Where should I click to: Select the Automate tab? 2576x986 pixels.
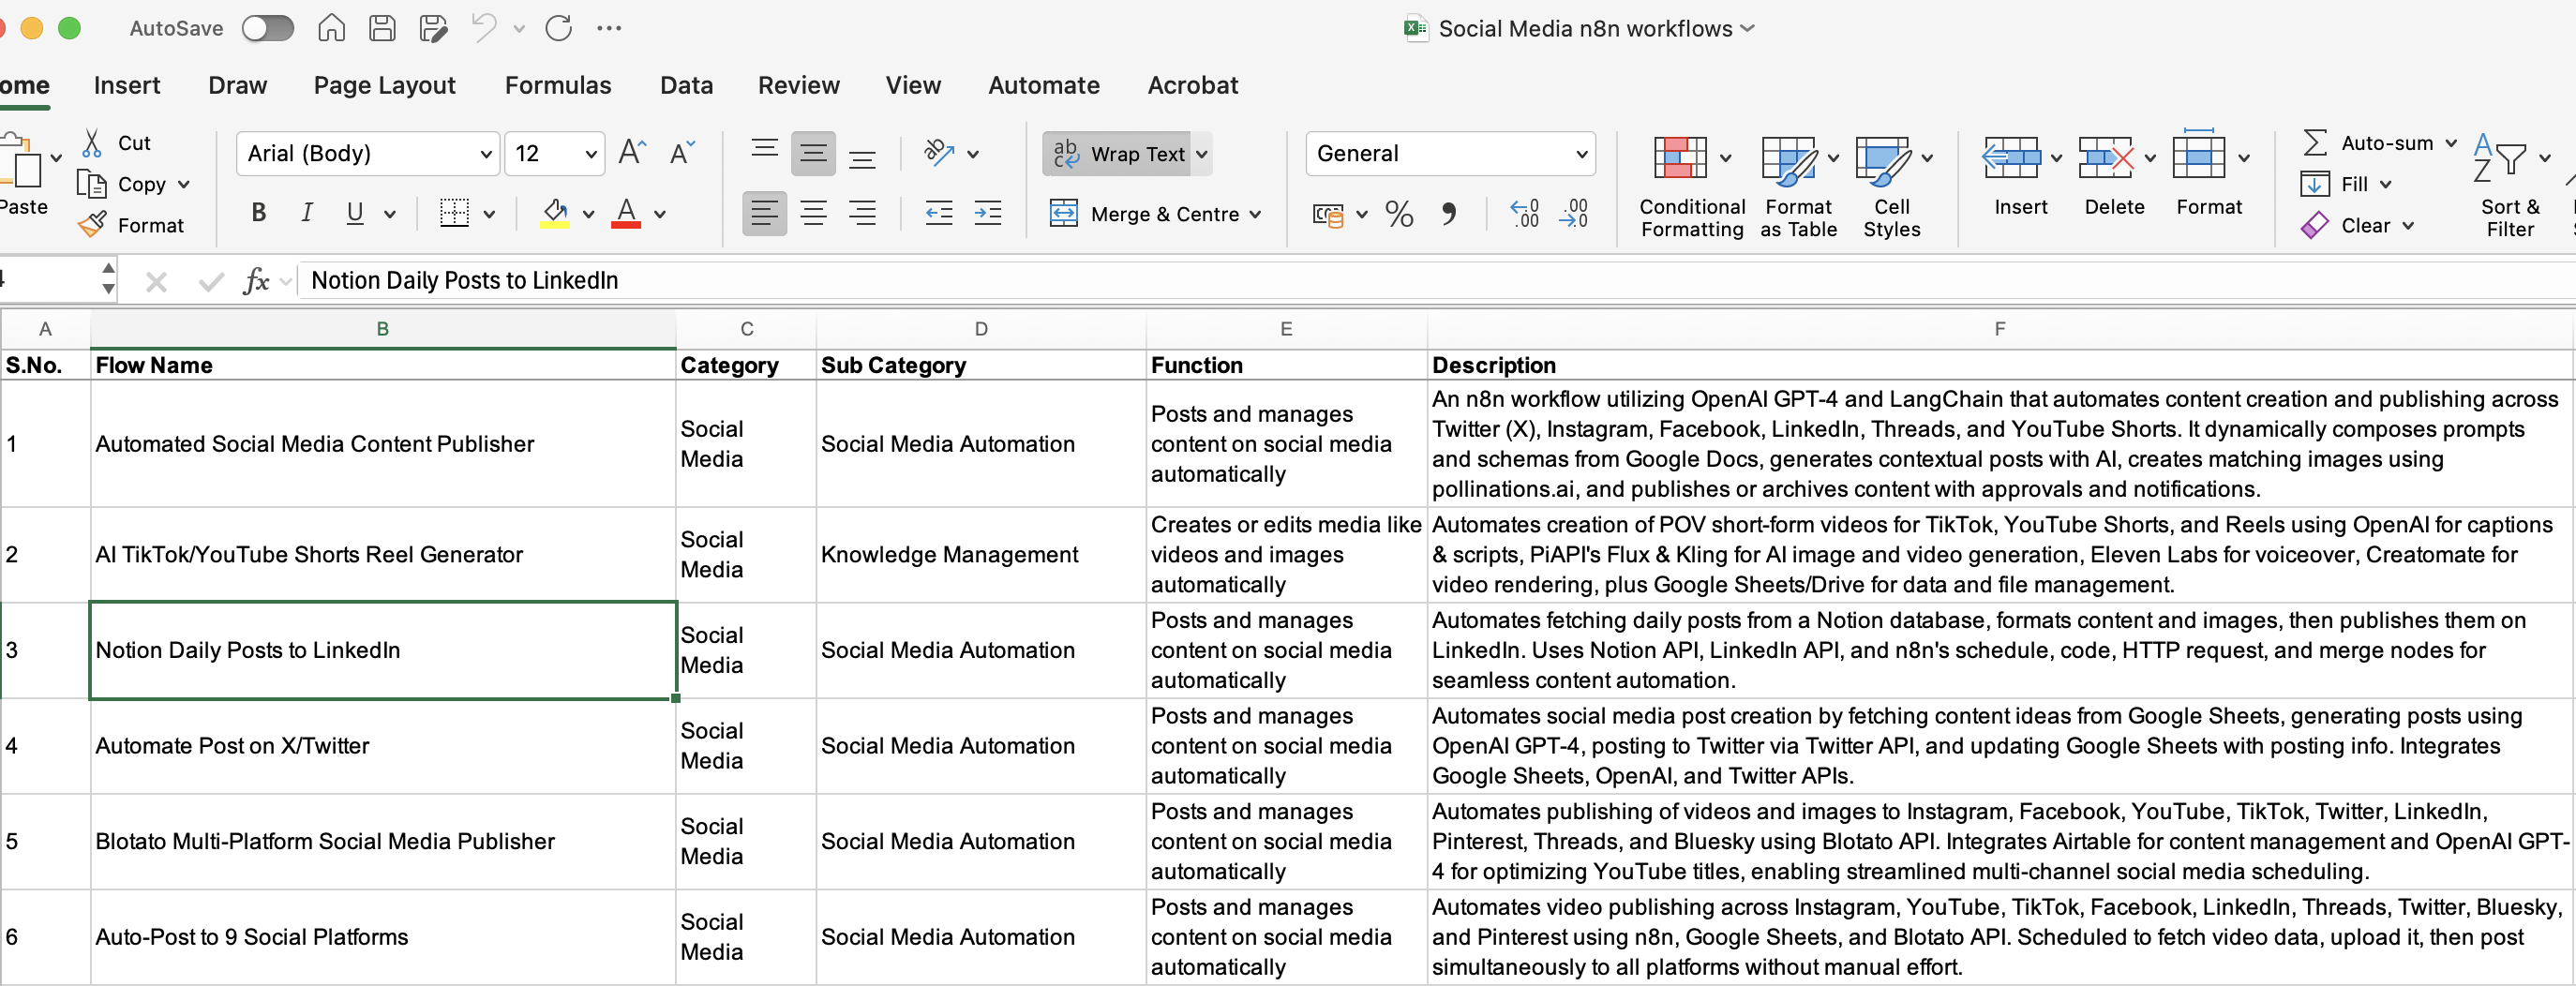click(1044, 86)
